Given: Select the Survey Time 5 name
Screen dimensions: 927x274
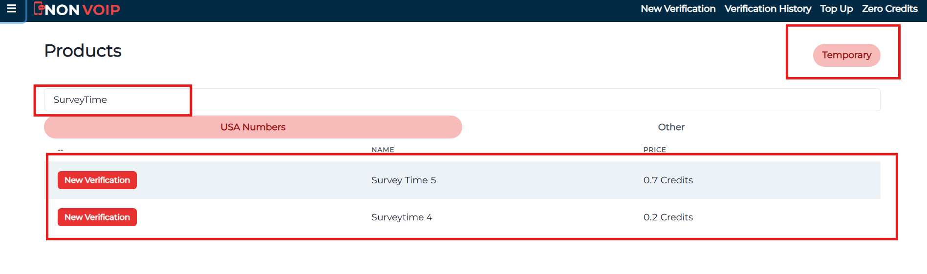Looking at the screenshot, I should (404, 180).
